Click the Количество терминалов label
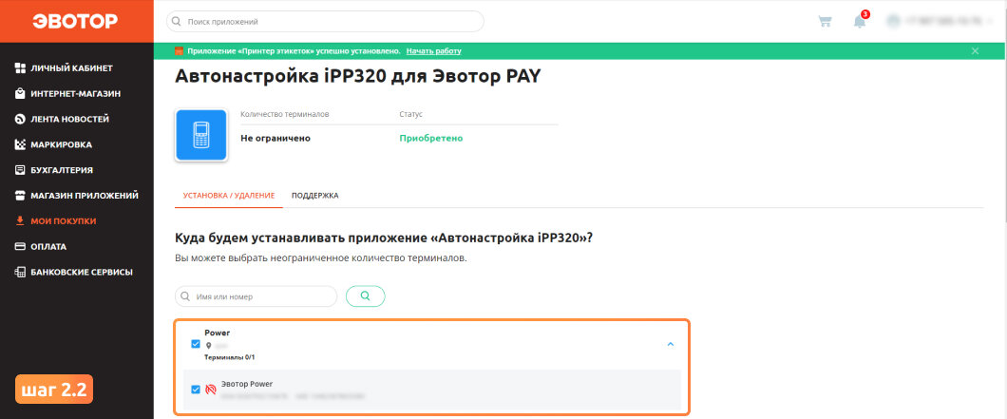1007x419 pixels. coord(284,114)
